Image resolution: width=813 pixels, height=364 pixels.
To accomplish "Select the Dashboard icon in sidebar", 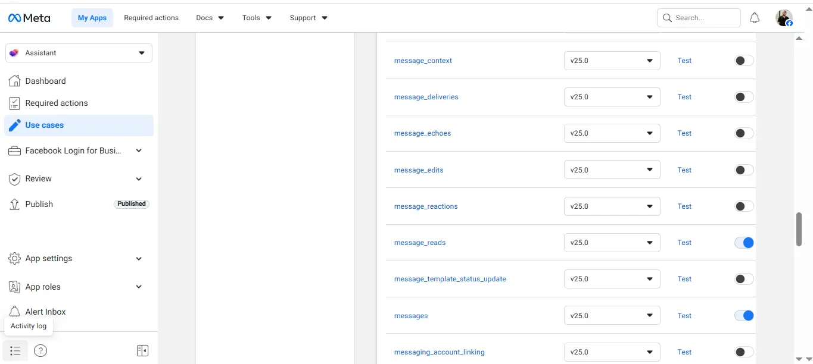I will click(x=14, y=81).
